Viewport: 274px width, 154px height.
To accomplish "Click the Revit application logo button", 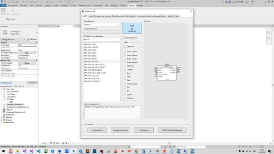I will 2,2.
